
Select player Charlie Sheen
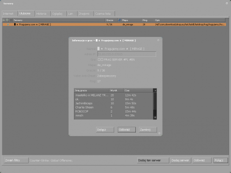tap(114, 107)
